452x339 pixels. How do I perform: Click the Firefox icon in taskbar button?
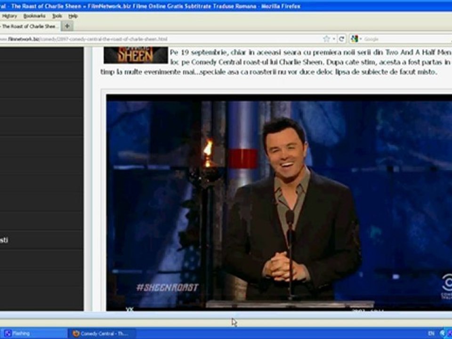click(x=76, y=333)
